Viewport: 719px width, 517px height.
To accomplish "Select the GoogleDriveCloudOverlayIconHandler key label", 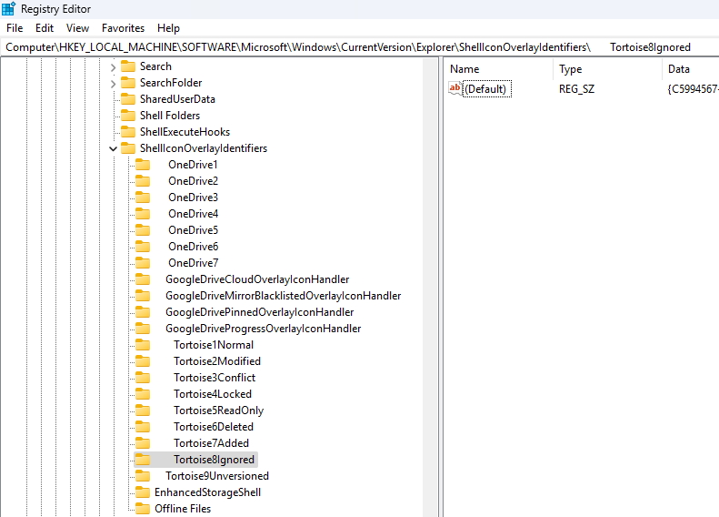I will [x=257, y=279].
